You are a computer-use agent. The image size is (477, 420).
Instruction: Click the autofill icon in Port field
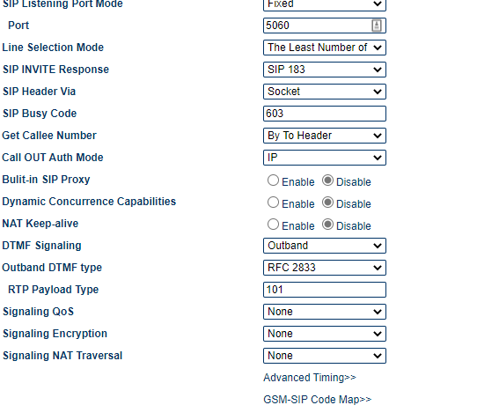tap(377, 26)
